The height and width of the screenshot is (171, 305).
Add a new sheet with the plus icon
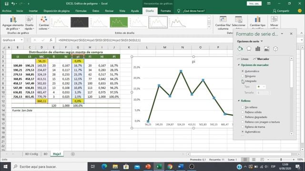tap(73, 154)
